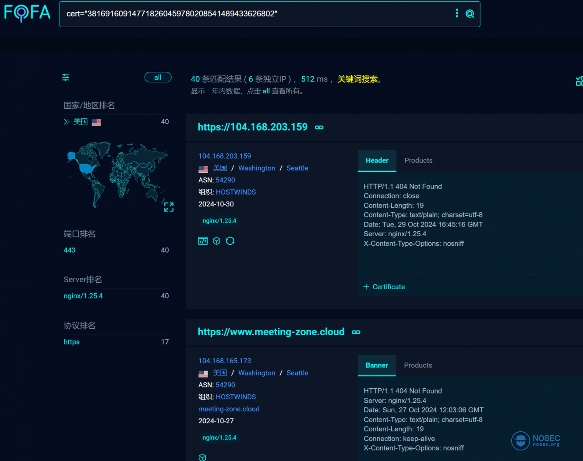Open the cube icon for 104.168.203.159

(x=216, y=241)
